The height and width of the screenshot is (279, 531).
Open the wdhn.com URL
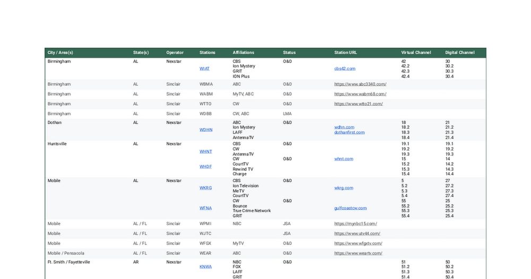[x=344, y=127]
